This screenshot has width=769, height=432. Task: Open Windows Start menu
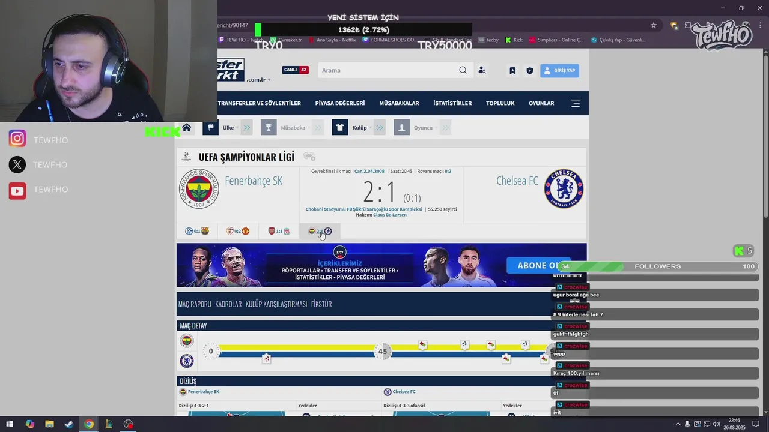pos(10,424)
